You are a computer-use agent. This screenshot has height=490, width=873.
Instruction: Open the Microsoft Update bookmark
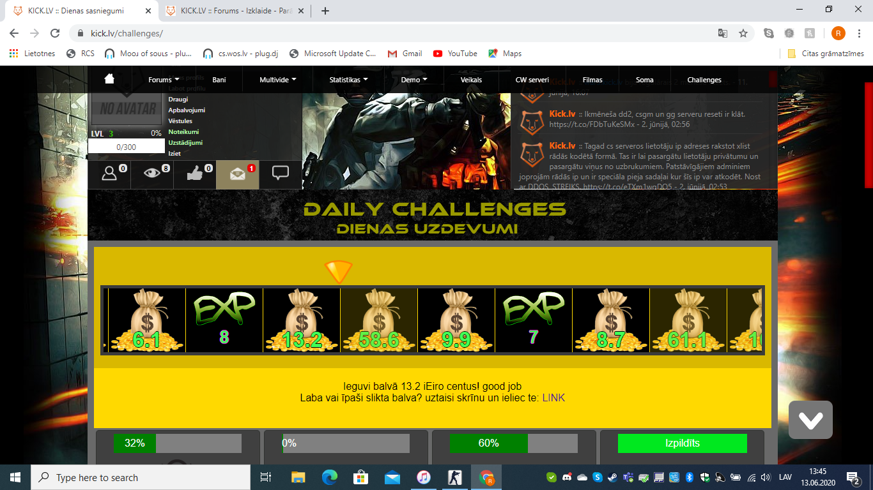[333, 54]
